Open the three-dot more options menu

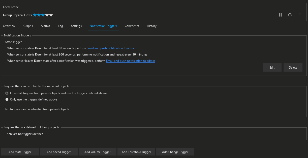[300, 15]
